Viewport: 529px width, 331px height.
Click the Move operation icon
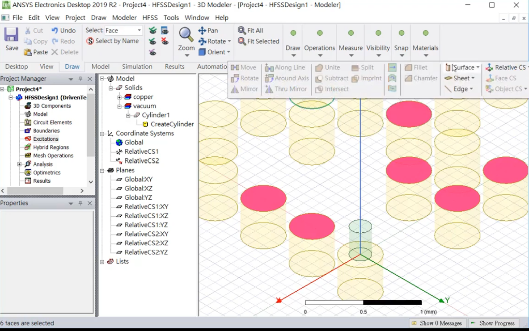pos(235,67)
